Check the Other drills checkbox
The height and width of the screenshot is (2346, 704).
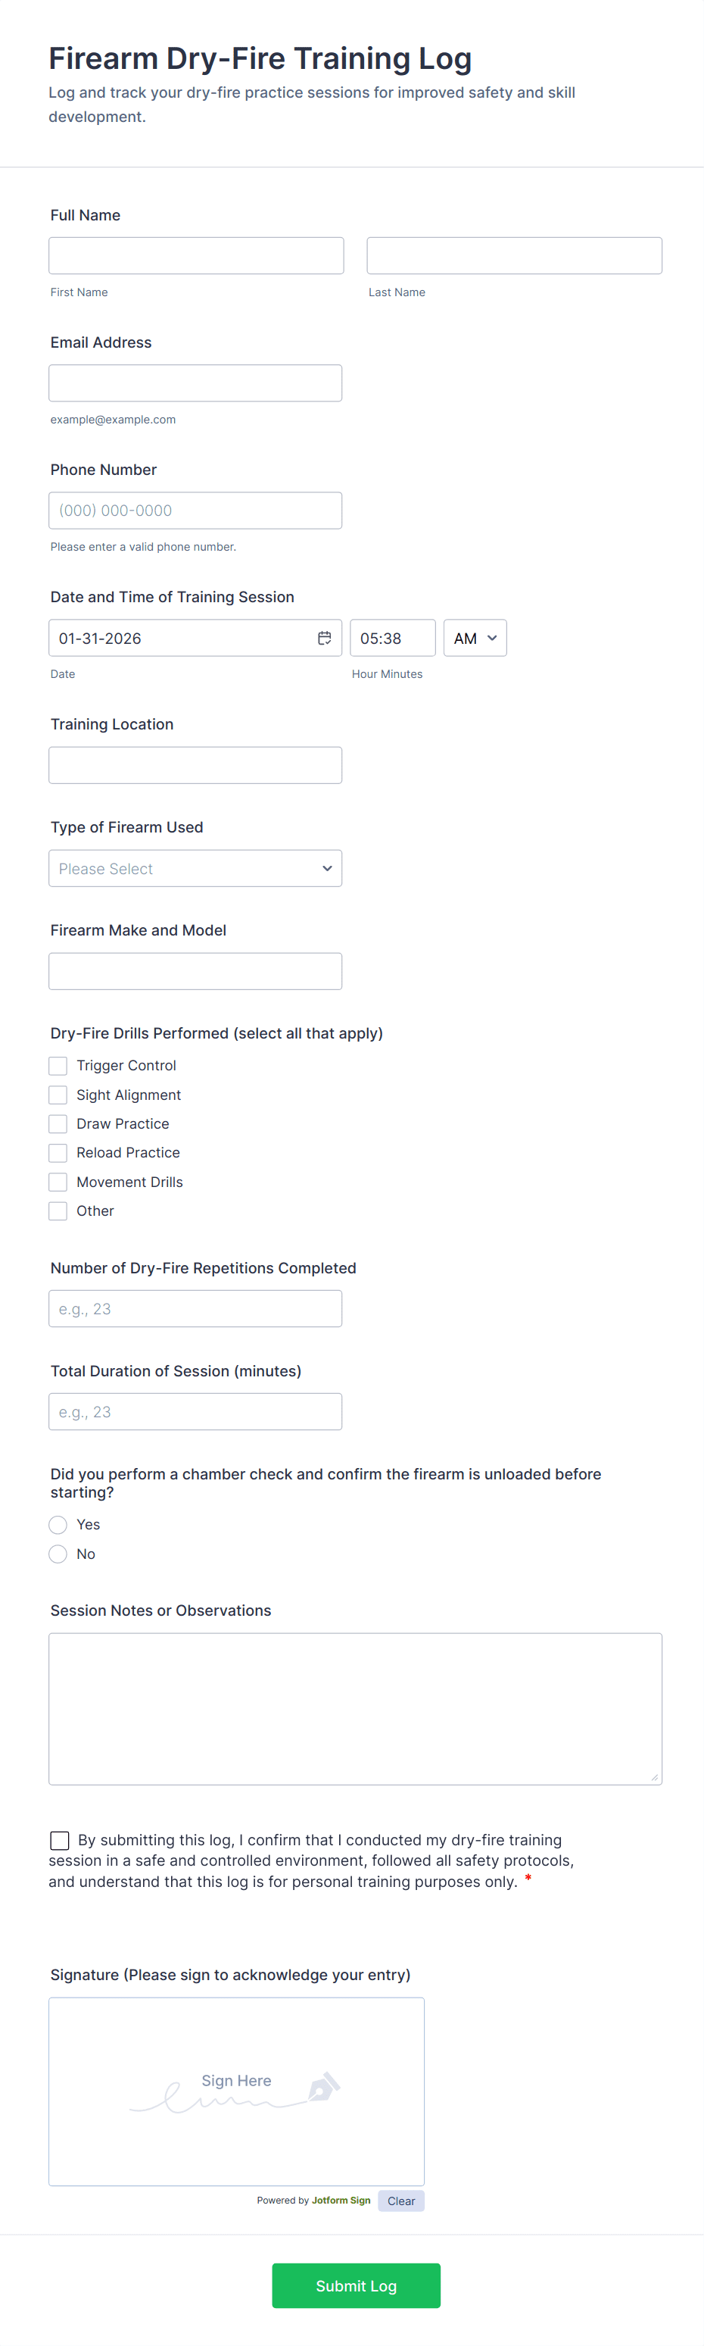point(58,1210)
